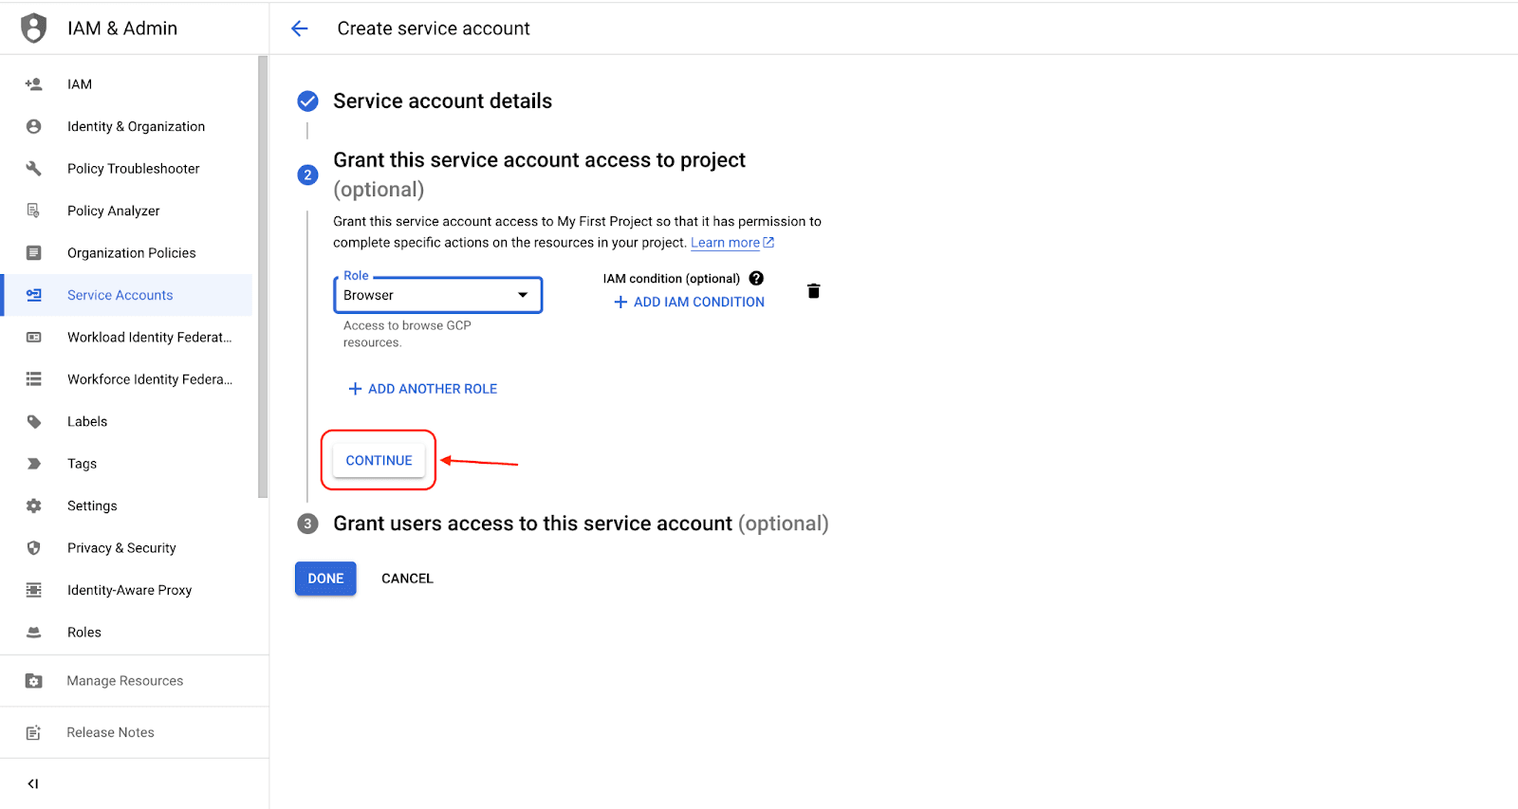Click the Settings gear icon

[x=34, y=506]
